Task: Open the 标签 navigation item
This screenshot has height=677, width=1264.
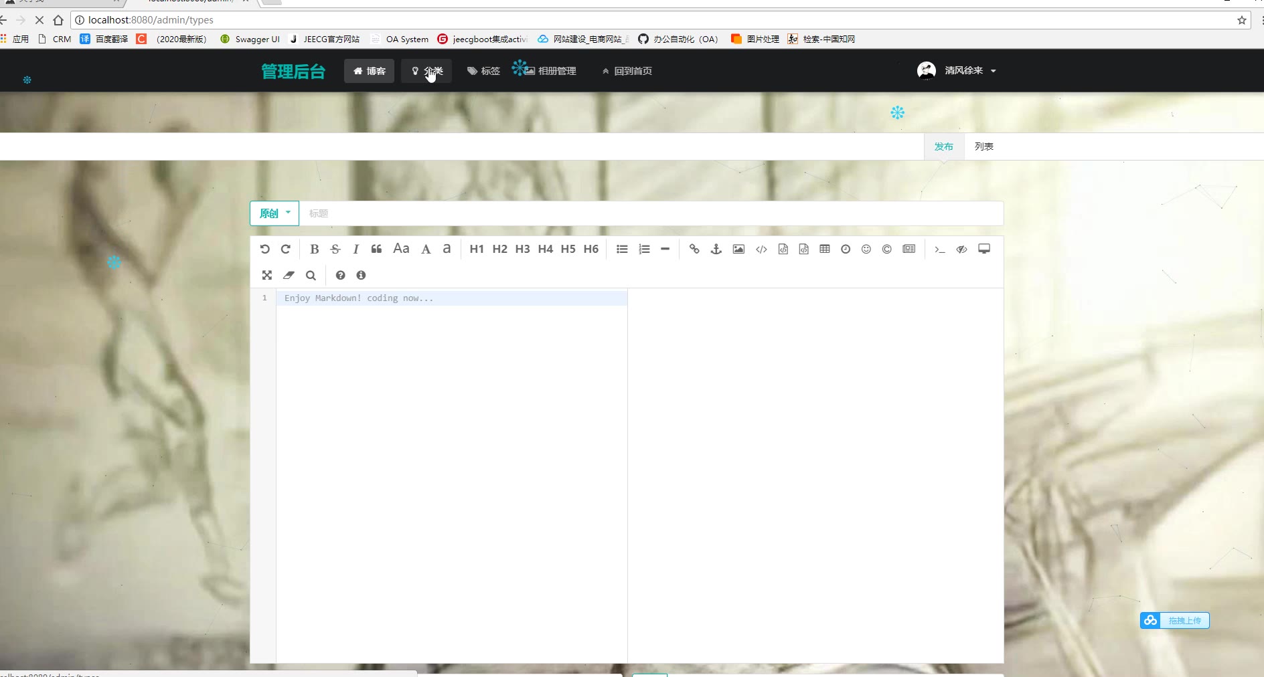Action: click(483, 71)
